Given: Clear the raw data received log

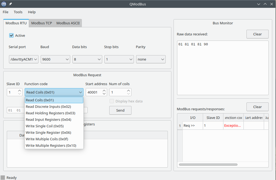Looking at the screenshot, I should [257, 34].
